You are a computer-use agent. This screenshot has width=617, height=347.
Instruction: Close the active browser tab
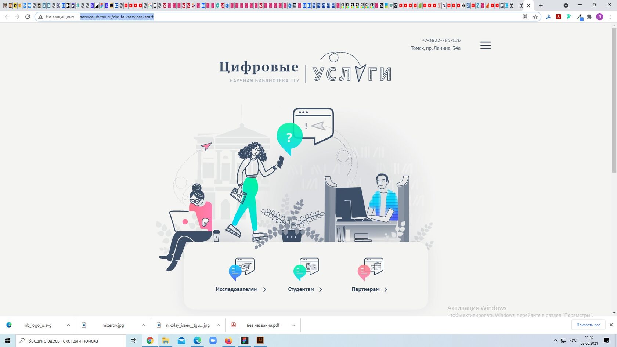coord(528,6)
